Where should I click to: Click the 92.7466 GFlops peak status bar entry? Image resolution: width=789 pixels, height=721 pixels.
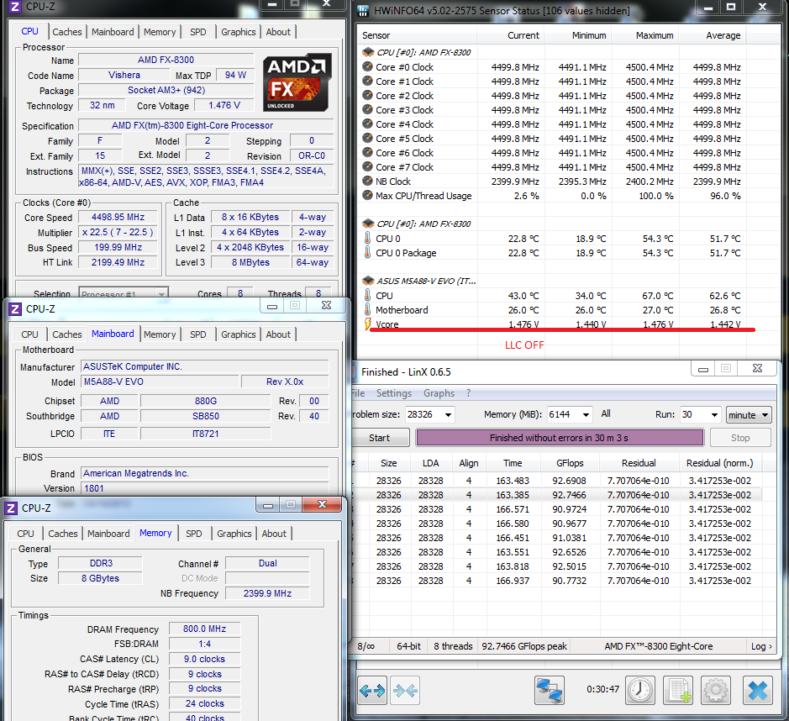(523, 646)
